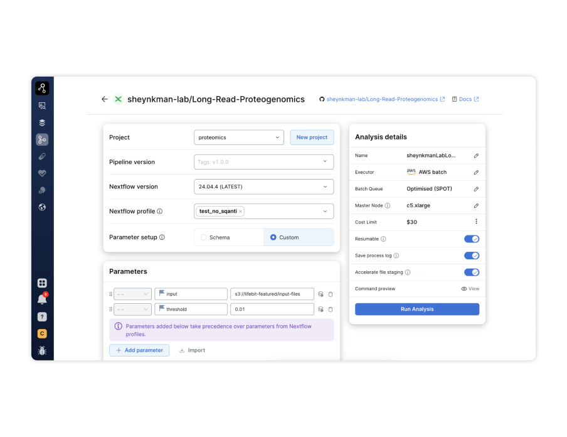567x437 pixels.
Task: Click Nextflow profile info icon
Action: [x=160, y=212]
